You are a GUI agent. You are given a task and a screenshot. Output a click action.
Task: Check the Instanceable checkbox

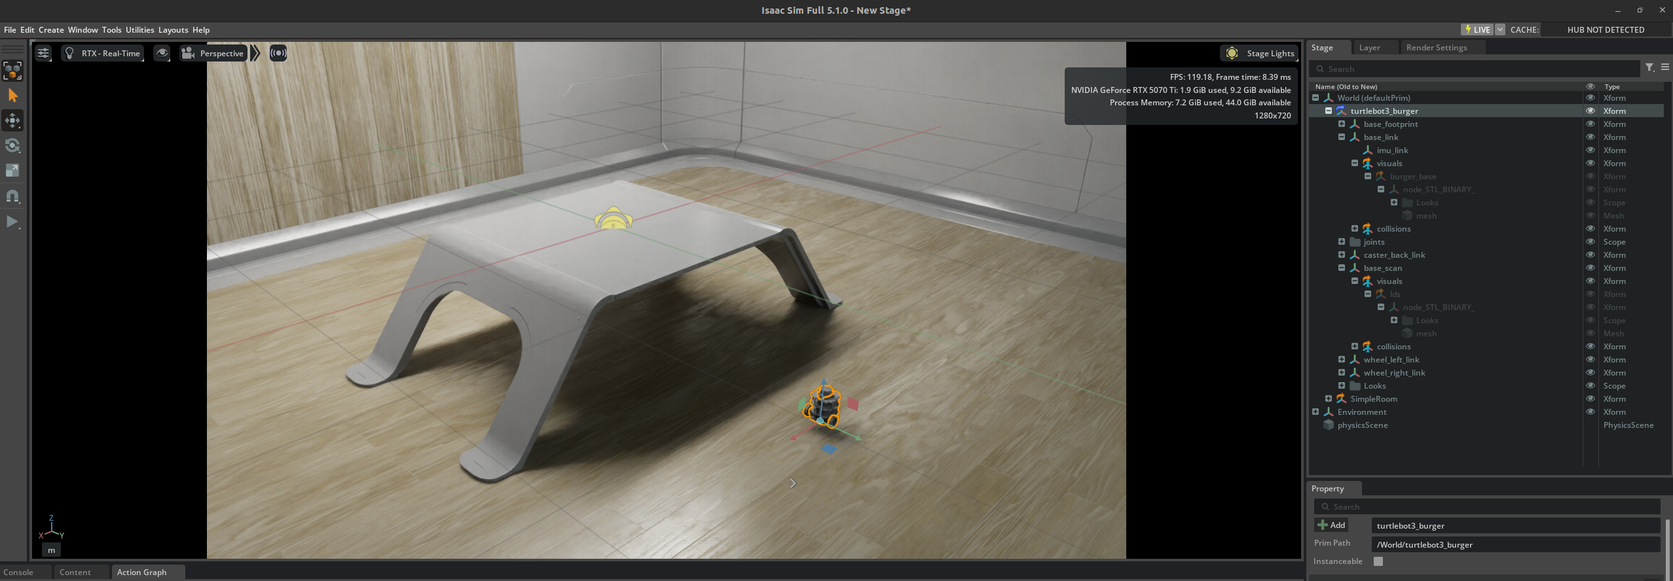(1378, 561)
